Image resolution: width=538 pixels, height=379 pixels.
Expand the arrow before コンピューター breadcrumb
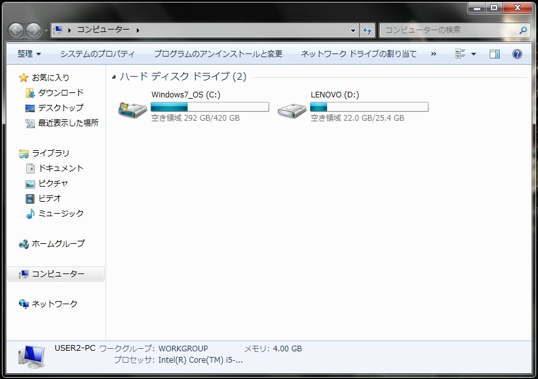(69, 30)
